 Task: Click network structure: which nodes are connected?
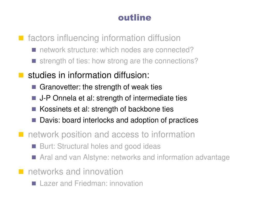[x=117, y=50]
